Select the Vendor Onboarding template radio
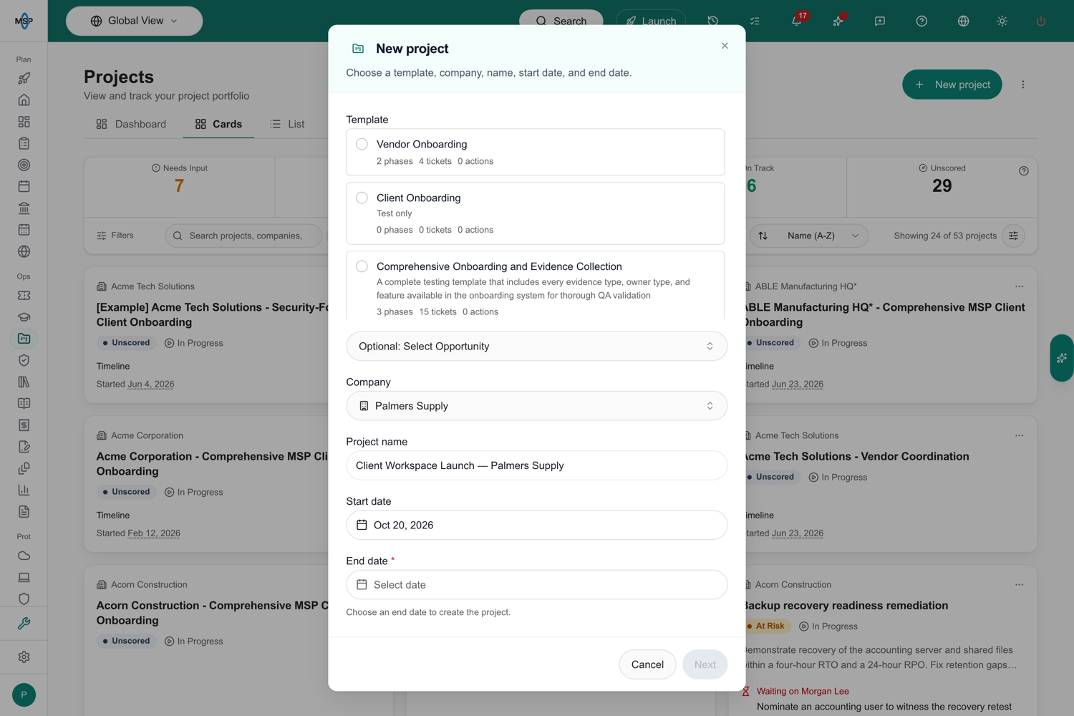Image resolution: width=1074 pixels, height=716 pixels. 362,144
